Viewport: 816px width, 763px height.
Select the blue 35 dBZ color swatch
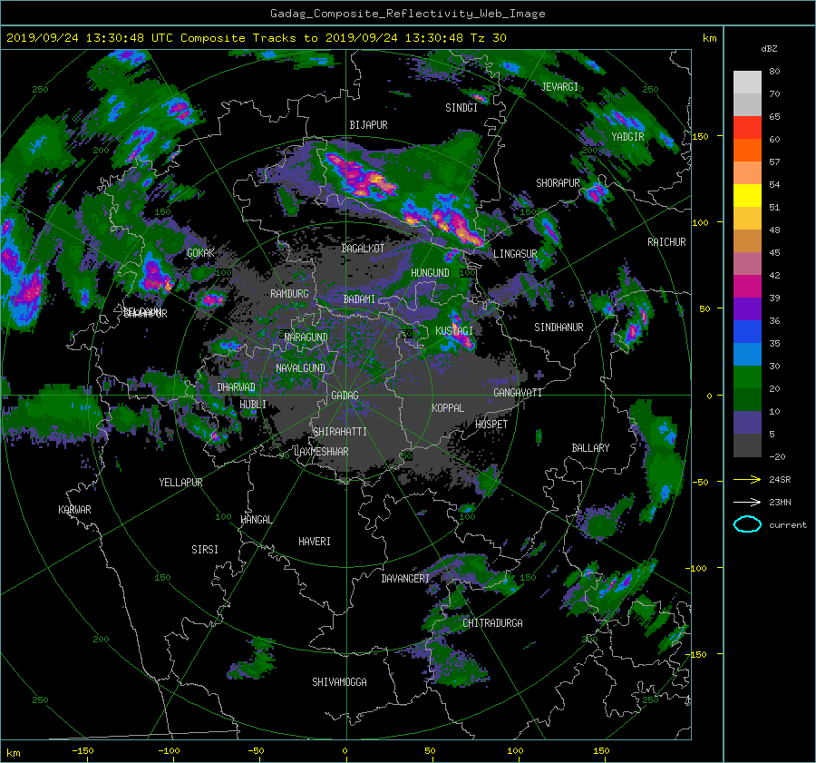pos(747,331)
